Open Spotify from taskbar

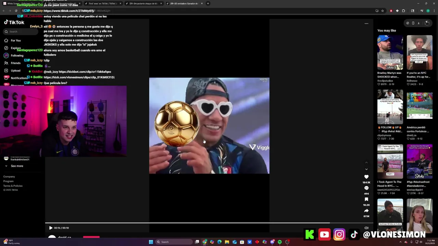[x=280, y=242]
